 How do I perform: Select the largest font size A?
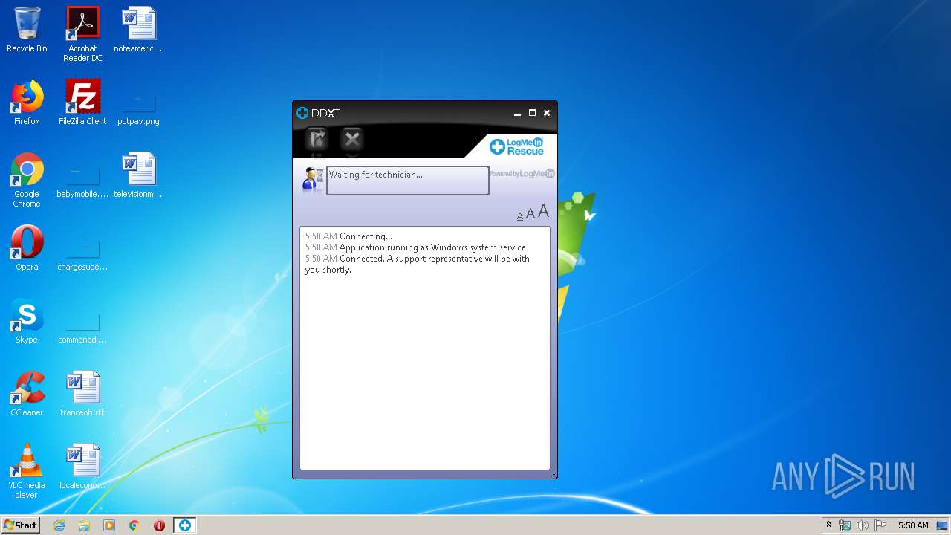(544, 212)
